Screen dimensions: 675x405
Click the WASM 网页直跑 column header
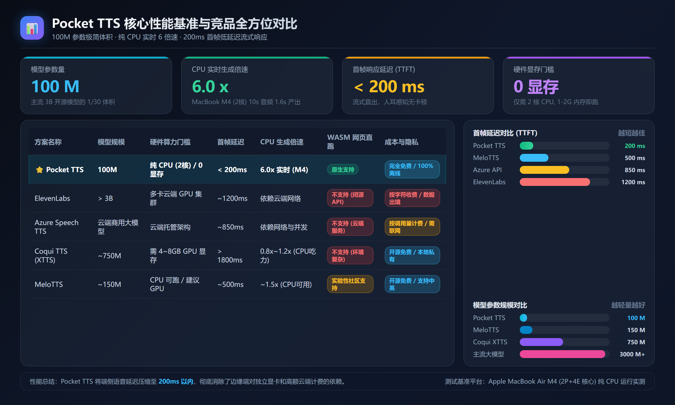click(x=350, y=142)
